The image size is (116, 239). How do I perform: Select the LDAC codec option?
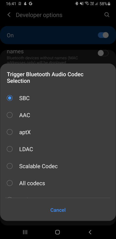coord(58,149)
